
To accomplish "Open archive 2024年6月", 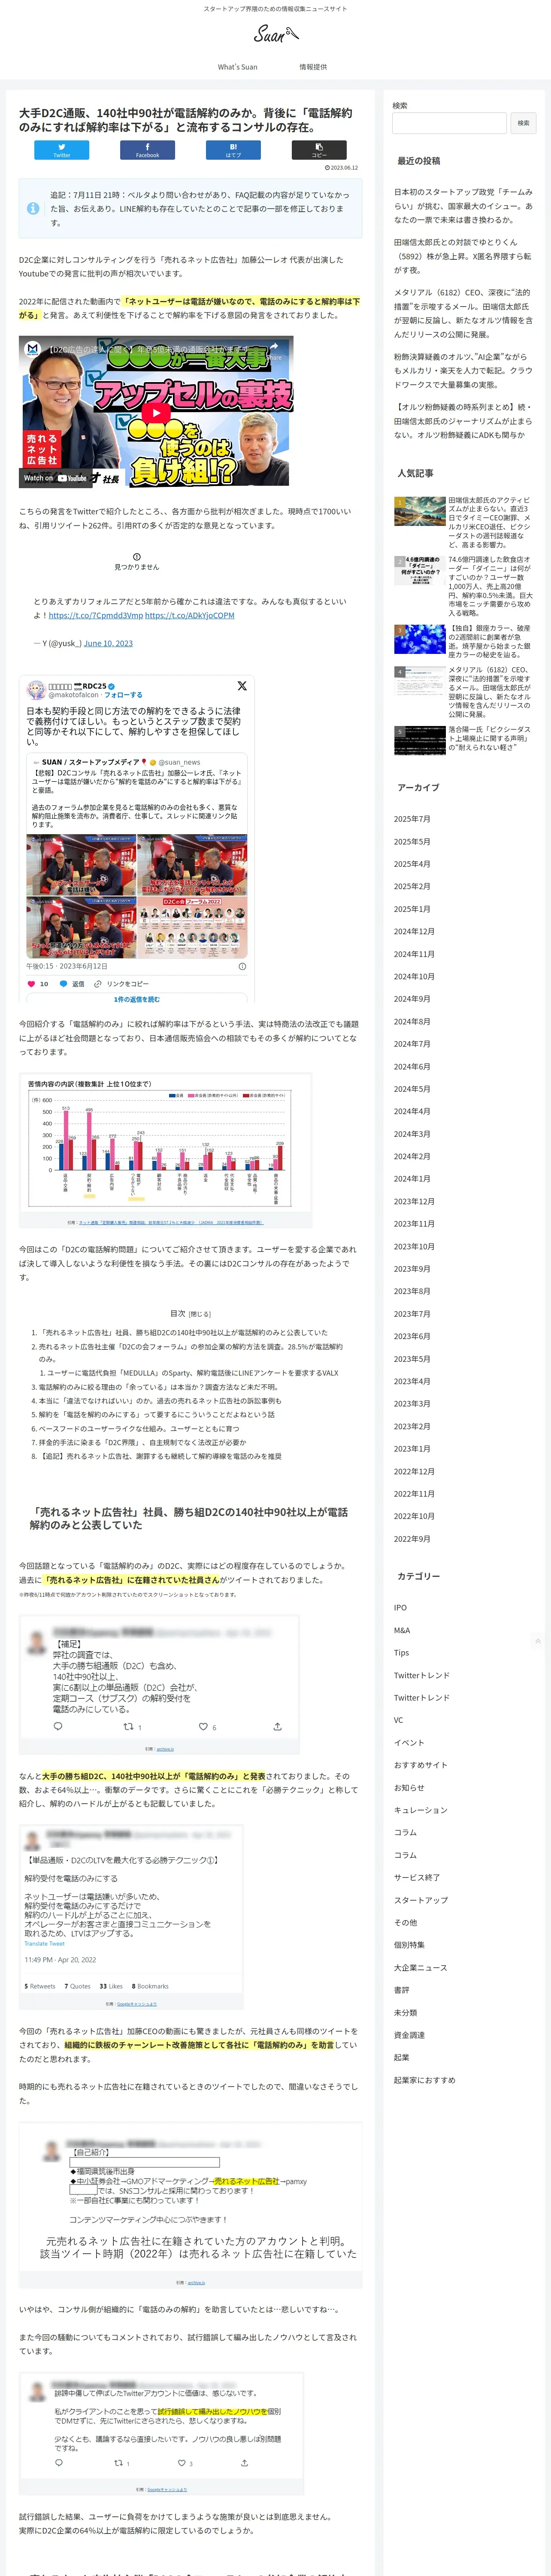I will (x=412, y=1066).
